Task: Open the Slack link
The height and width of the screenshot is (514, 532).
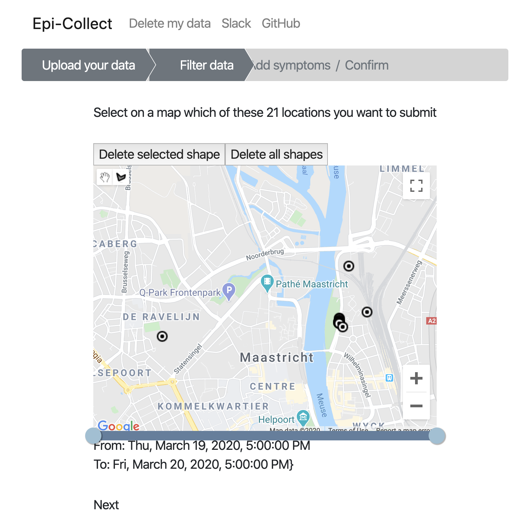Action: (x=236, y=24)
